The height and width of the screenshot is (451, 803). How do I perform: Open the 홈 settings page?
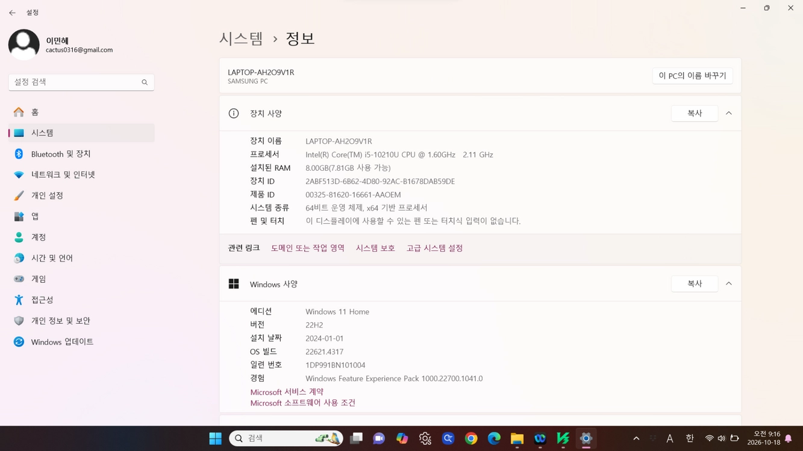click(81, 112)
